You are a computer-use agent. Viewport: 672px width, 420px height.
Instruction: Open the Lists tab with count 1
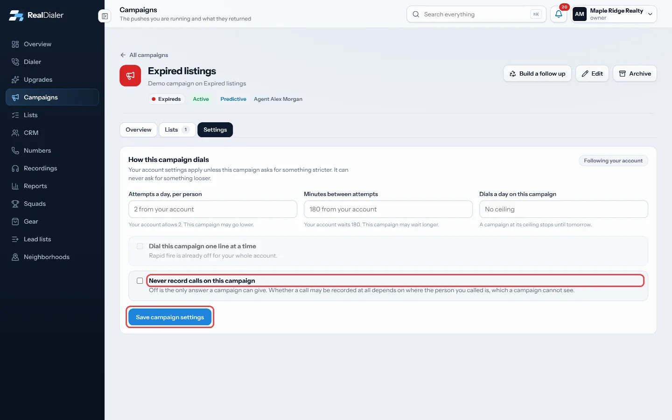click(x=177, y=130)
